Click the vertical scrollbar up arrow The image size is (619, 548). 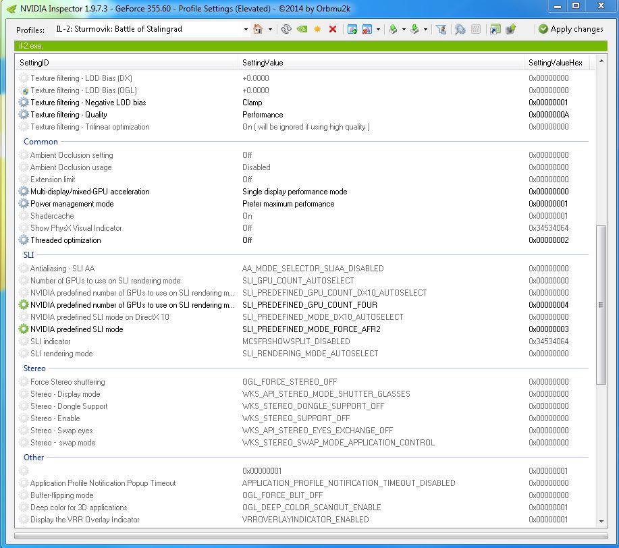(601, 61)
